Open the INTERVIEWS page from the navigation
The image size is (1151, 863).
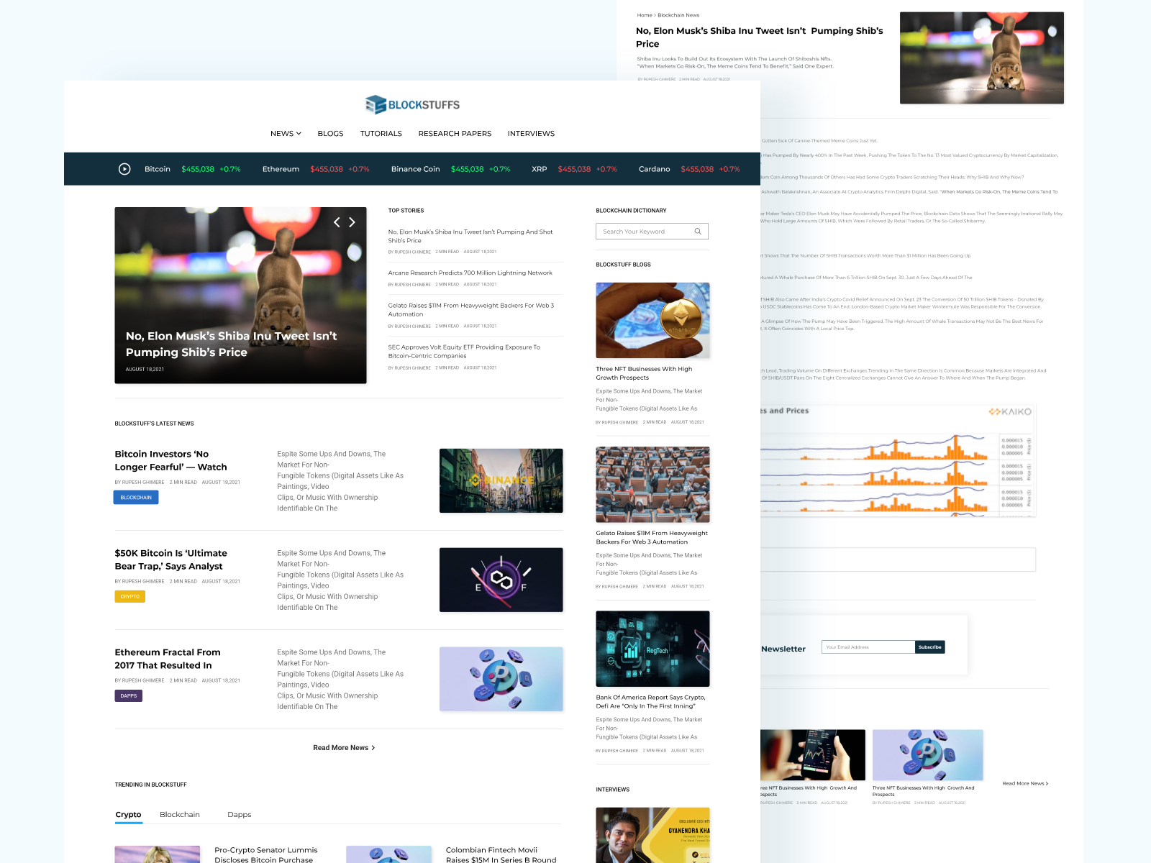pyautogui.click(x=531, y=133)
